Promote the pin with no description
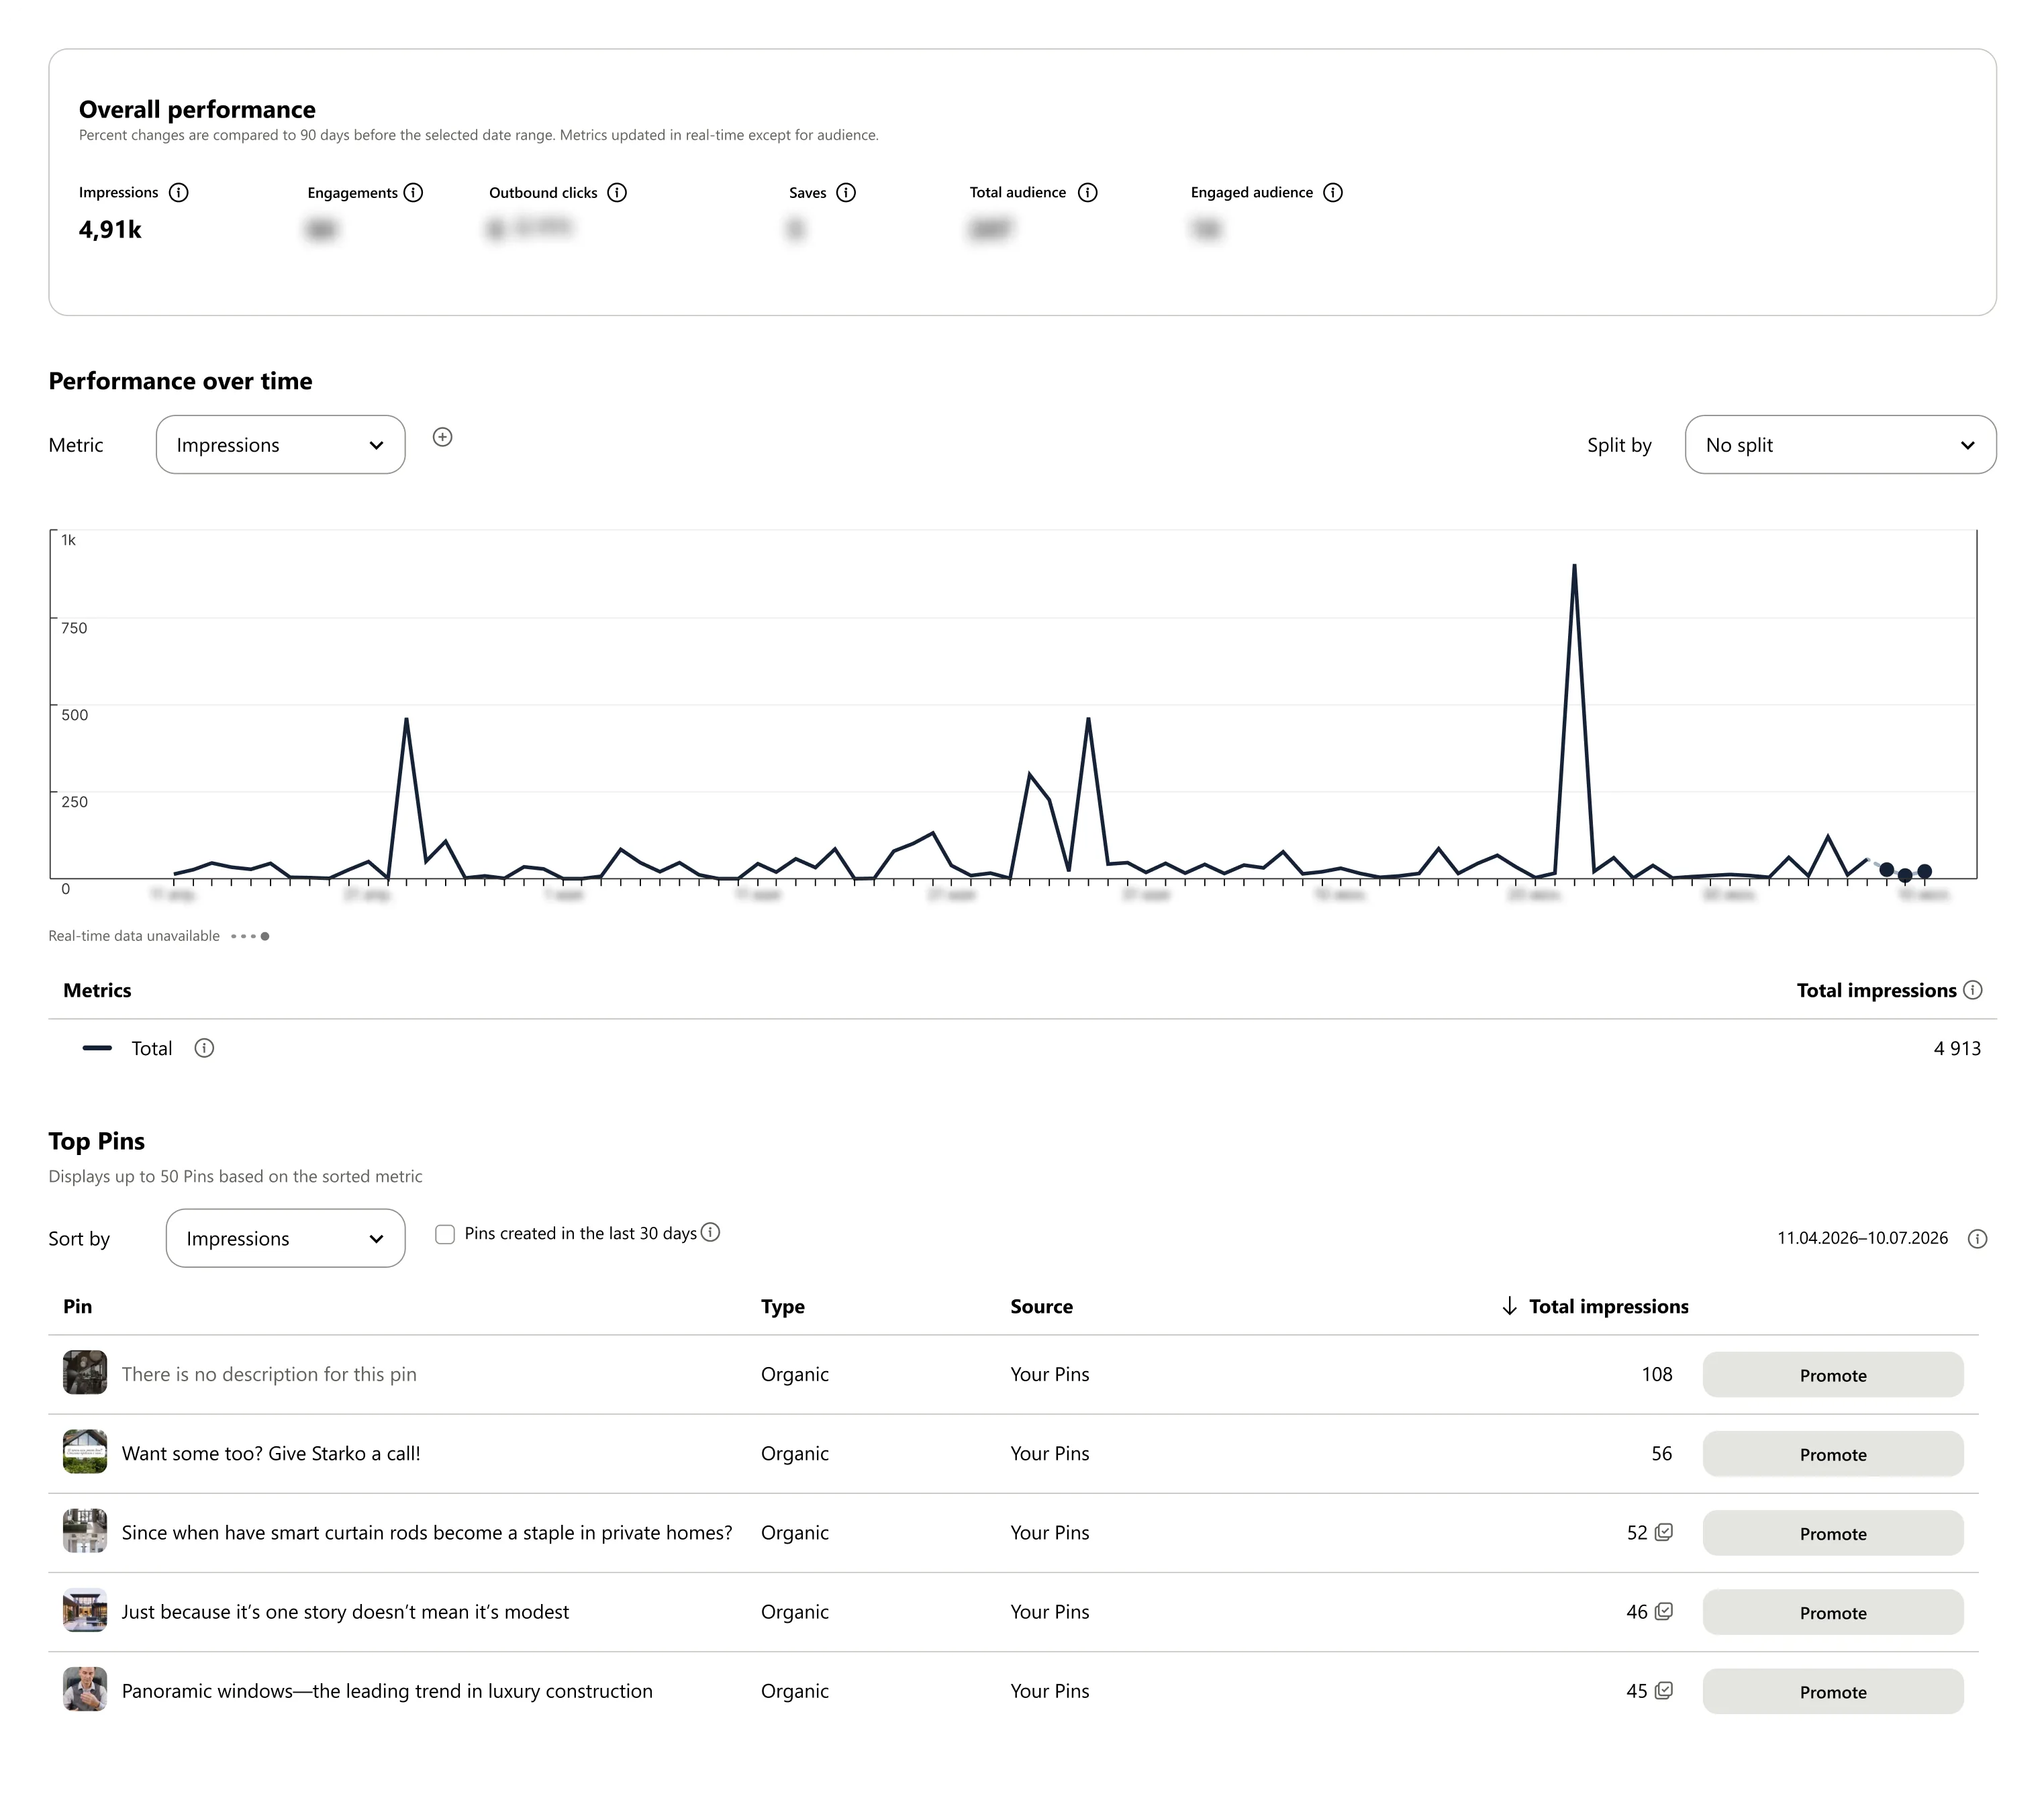The height and width of the screenshot is (1800, 2044). (1832, 1375)
